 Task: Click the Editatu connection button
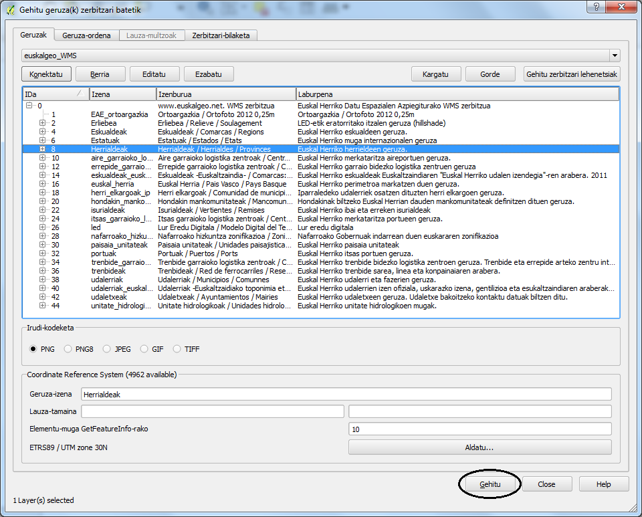(x=154, y=74)
